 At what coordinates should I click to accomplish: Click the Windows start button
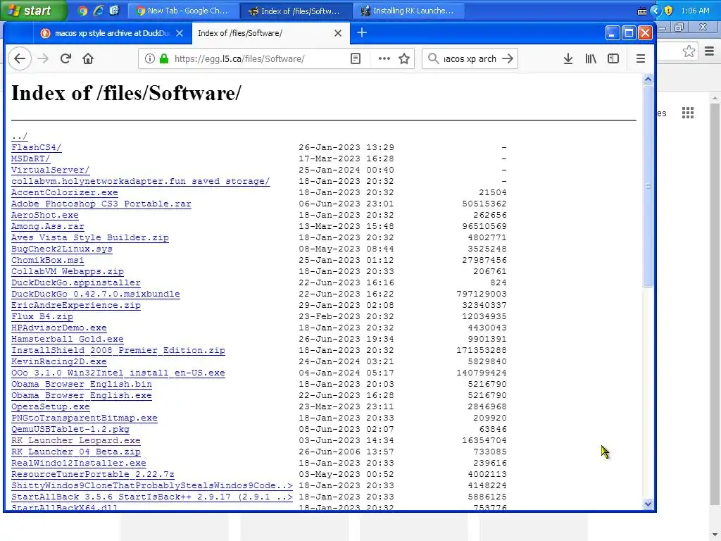[x=34, y=10]
